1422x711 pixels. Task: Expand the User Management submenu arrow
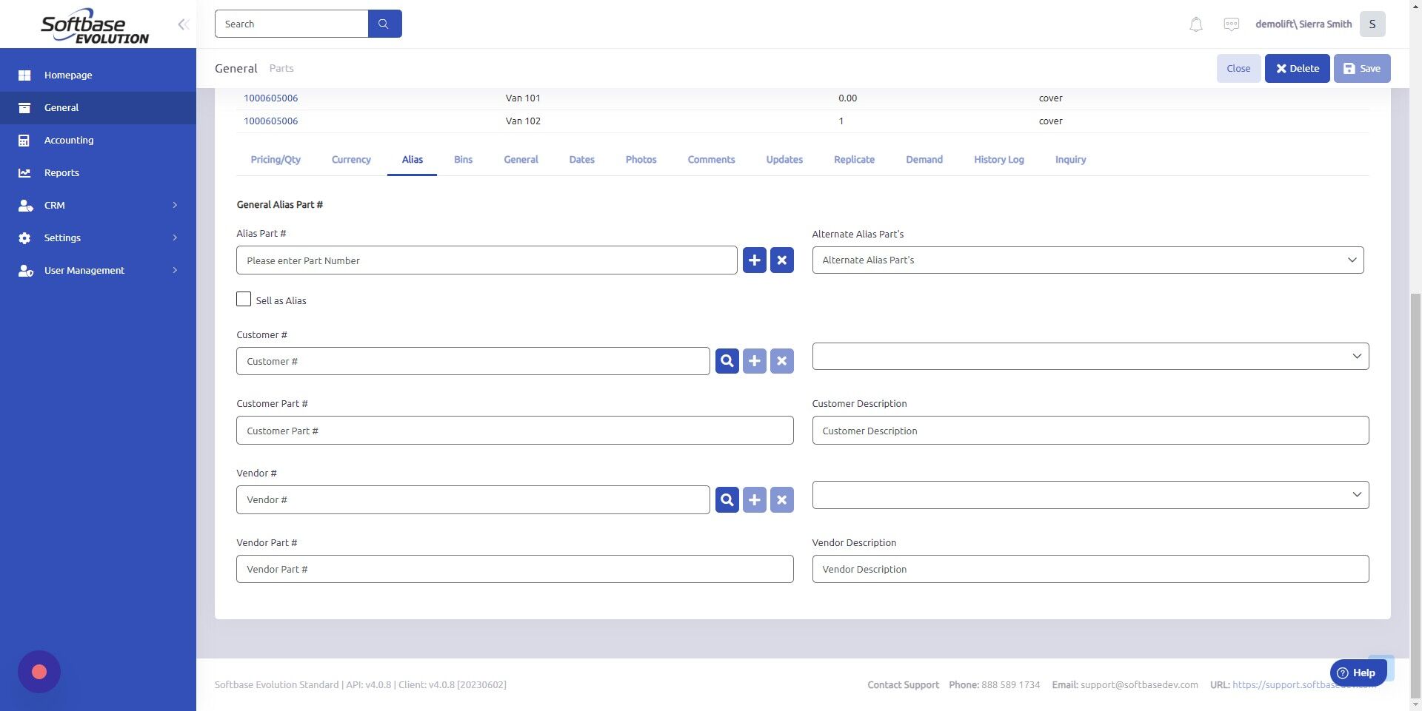tap(175, 270)
